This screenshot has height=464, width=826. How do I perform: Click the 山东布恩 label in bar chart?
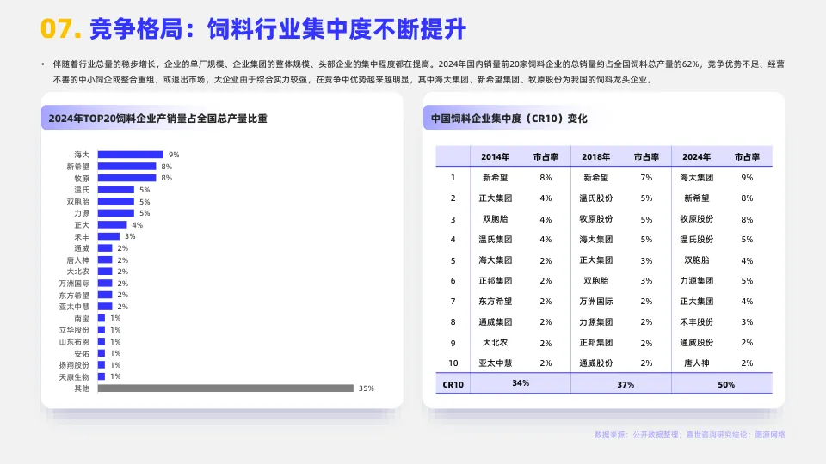tap(74, 342)
